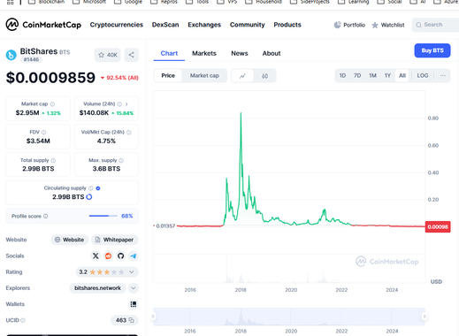Open the Cryptocurrencies menu
The width and height of the screenshot is (459, 336).
[x=117, y=25]
